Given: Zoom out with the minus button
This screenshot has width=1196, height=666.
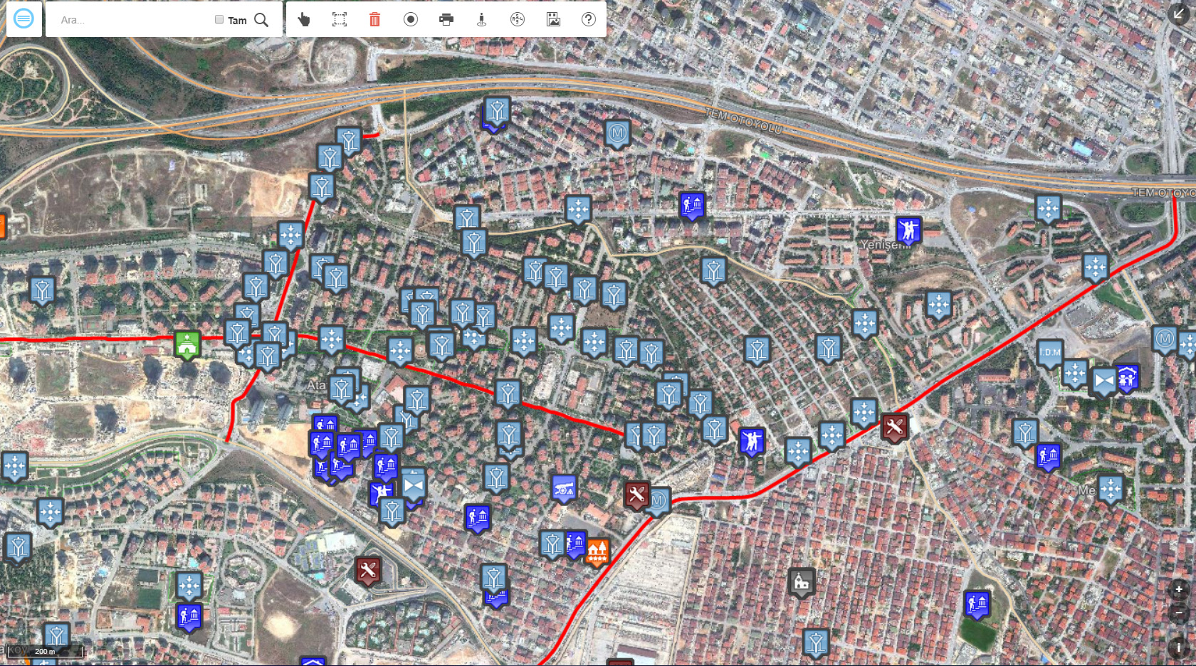Looking at the screenshot, I should tap(1179, 613).
